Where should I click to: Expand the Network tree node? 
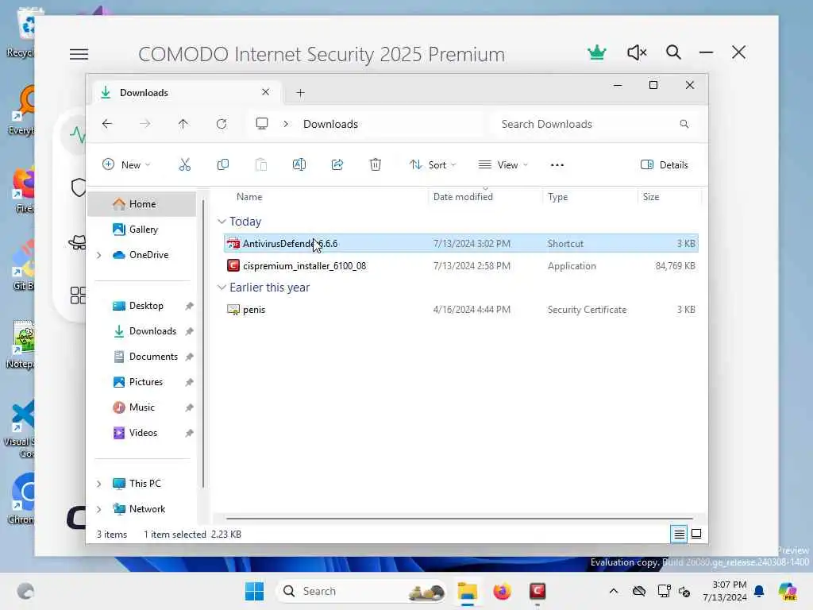tap(99, 509)
